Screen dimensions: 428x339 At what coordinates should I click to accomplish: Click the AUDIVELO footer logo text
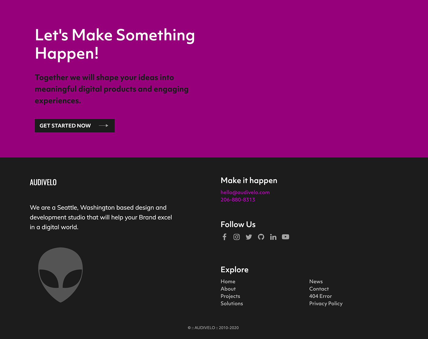[x=43, y=182]
